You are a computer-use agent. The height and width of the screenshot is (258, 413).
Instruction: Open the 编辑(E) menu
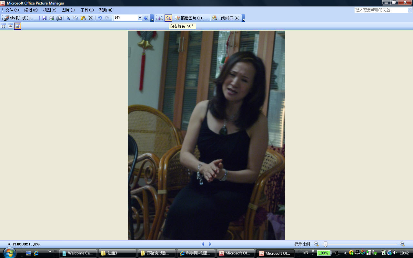31,10
